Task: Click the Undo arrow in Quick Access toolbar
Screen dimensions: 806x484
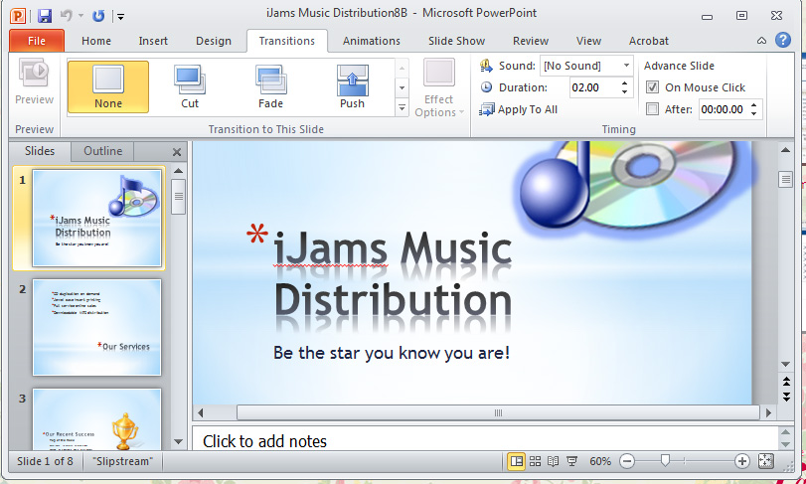Action: click(x=66, y=16)
